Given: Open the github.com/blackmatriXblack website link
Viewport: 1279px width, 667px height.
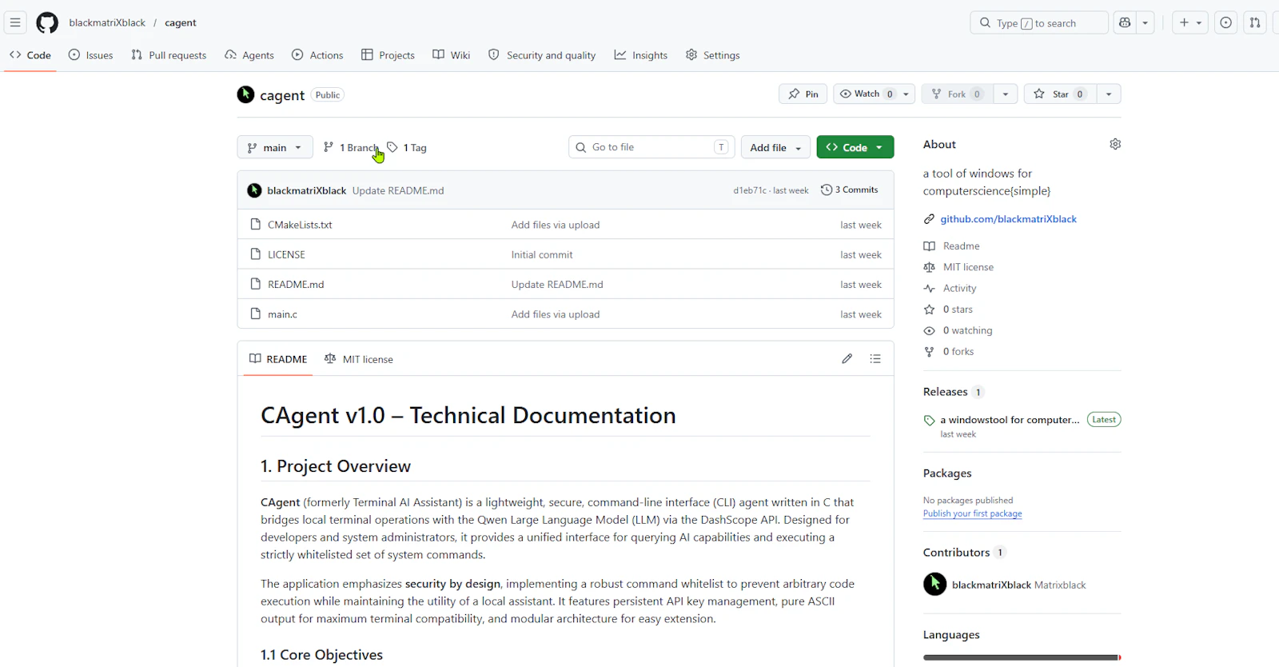Looking at the screenshot, I should (x=1008, y=219).
